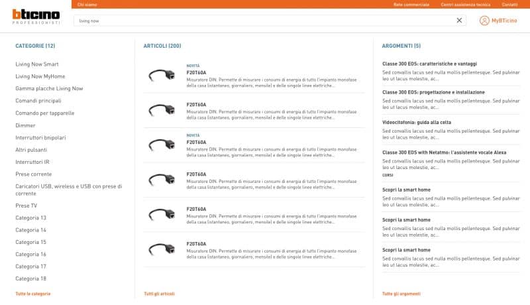Click the 'CATEGORIE (12)' heading

35,46
